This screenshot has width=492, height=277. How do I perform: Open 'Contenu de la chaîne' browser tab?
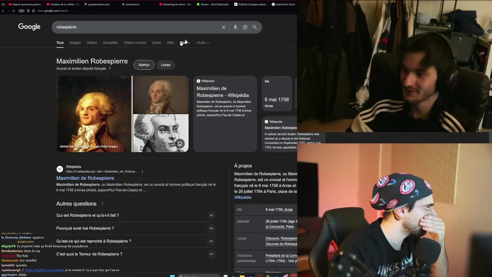click(62, 4)
